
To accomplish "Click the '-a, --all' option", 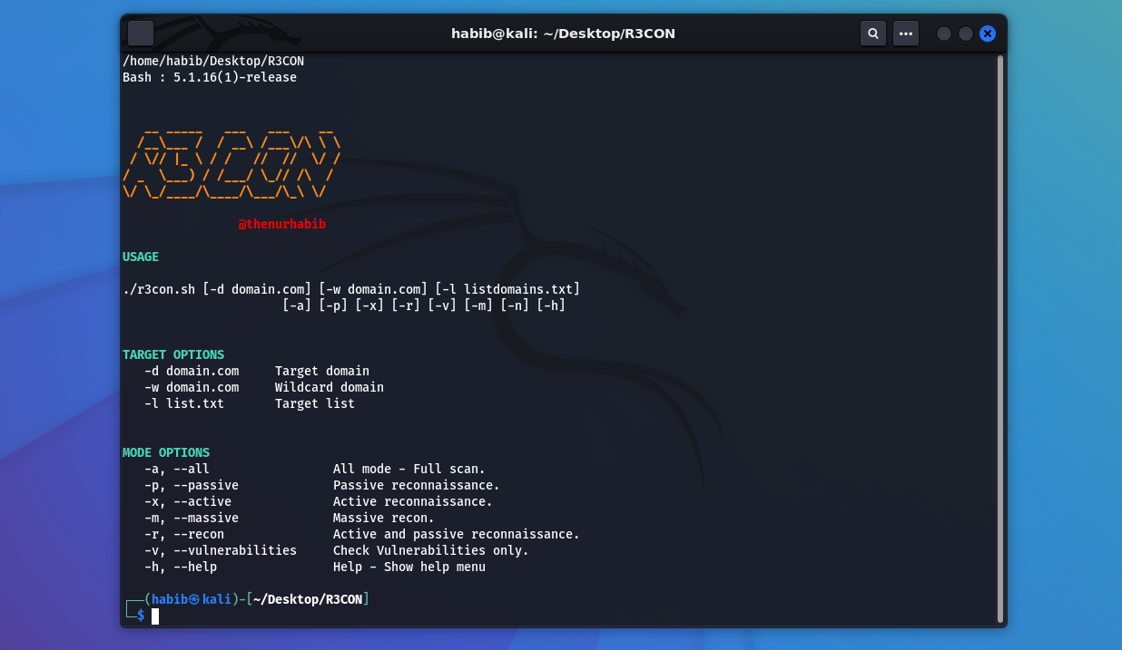I will tap(177, 469).
